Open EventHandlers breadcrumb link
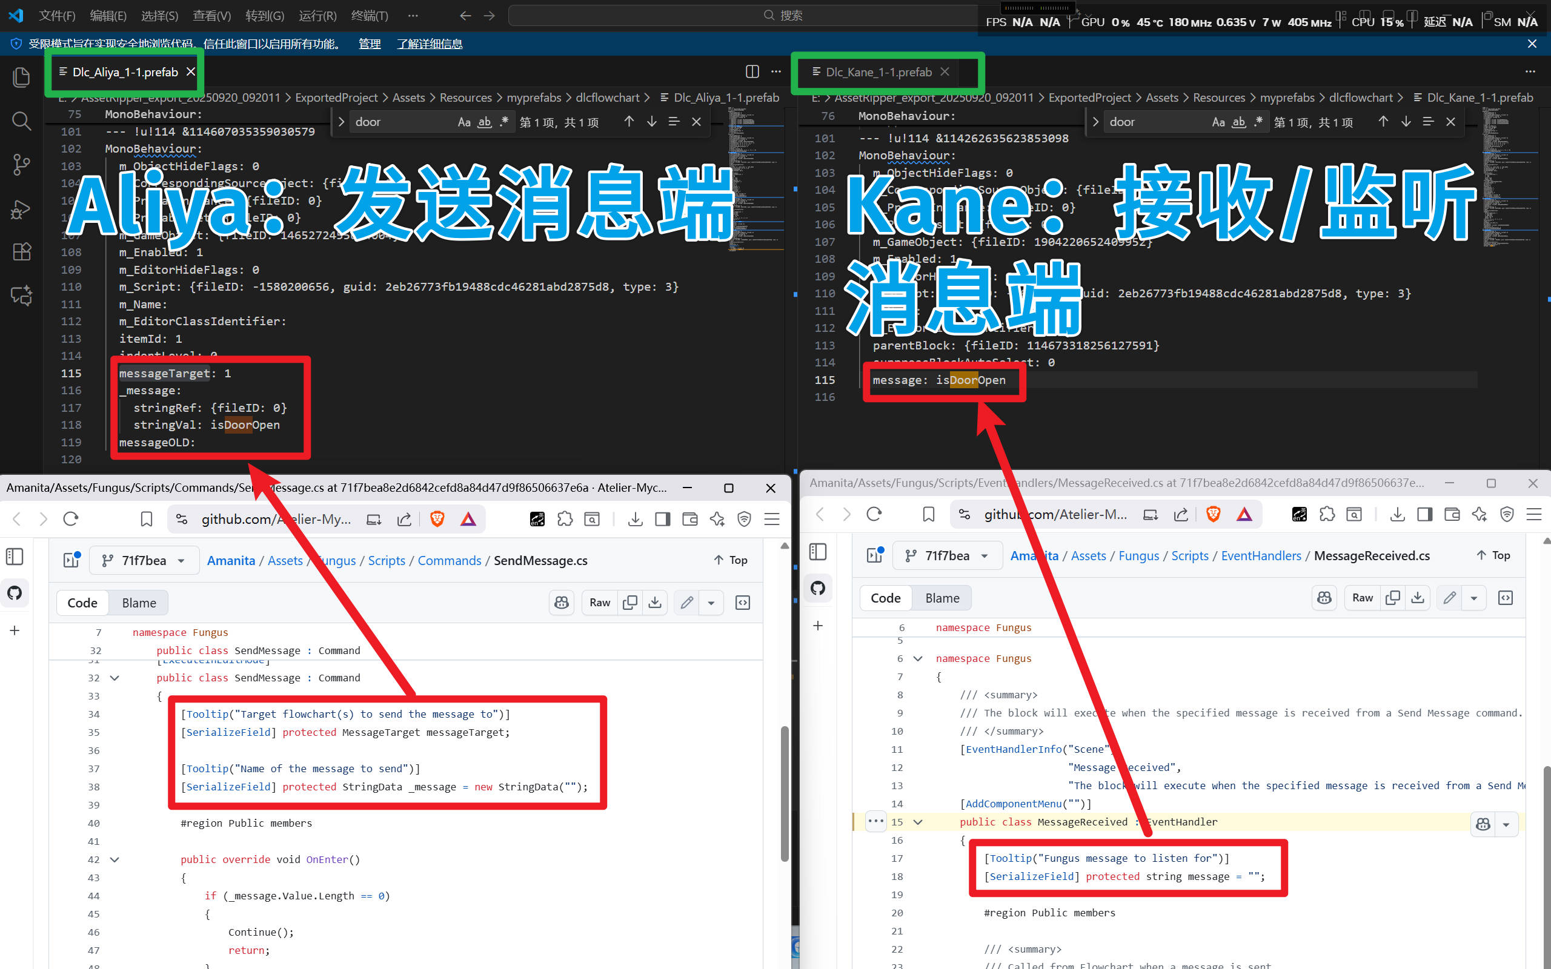This screenshot has height=969, width=1551. coord(1261,555)
